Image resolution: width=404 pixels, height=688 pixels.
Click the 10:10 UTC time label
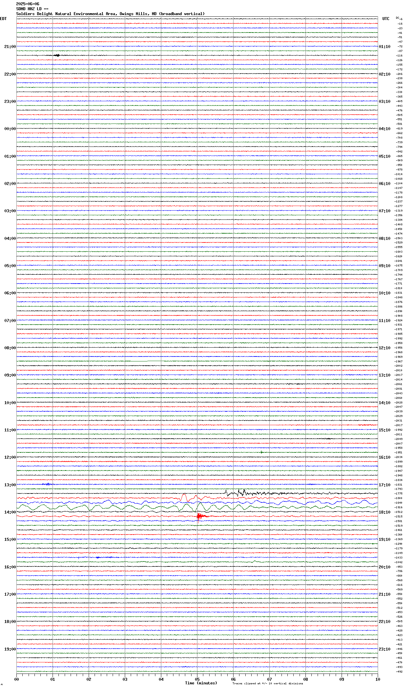click(385, 293)
